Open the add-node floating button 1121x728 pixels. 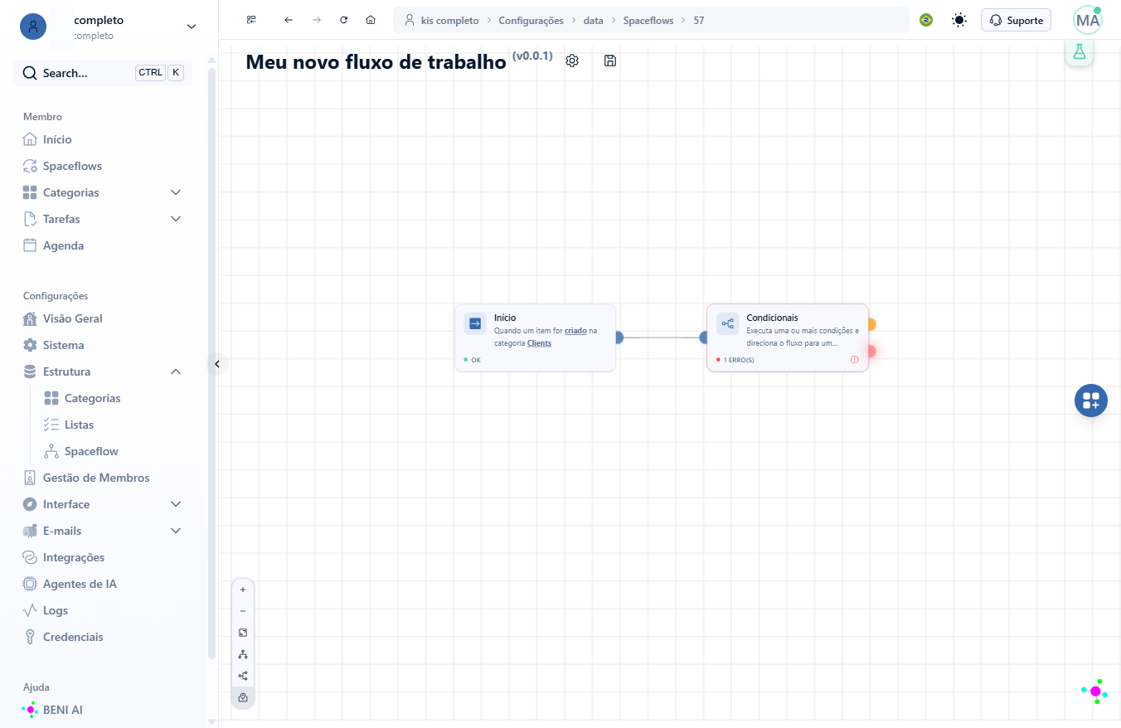1091,400
